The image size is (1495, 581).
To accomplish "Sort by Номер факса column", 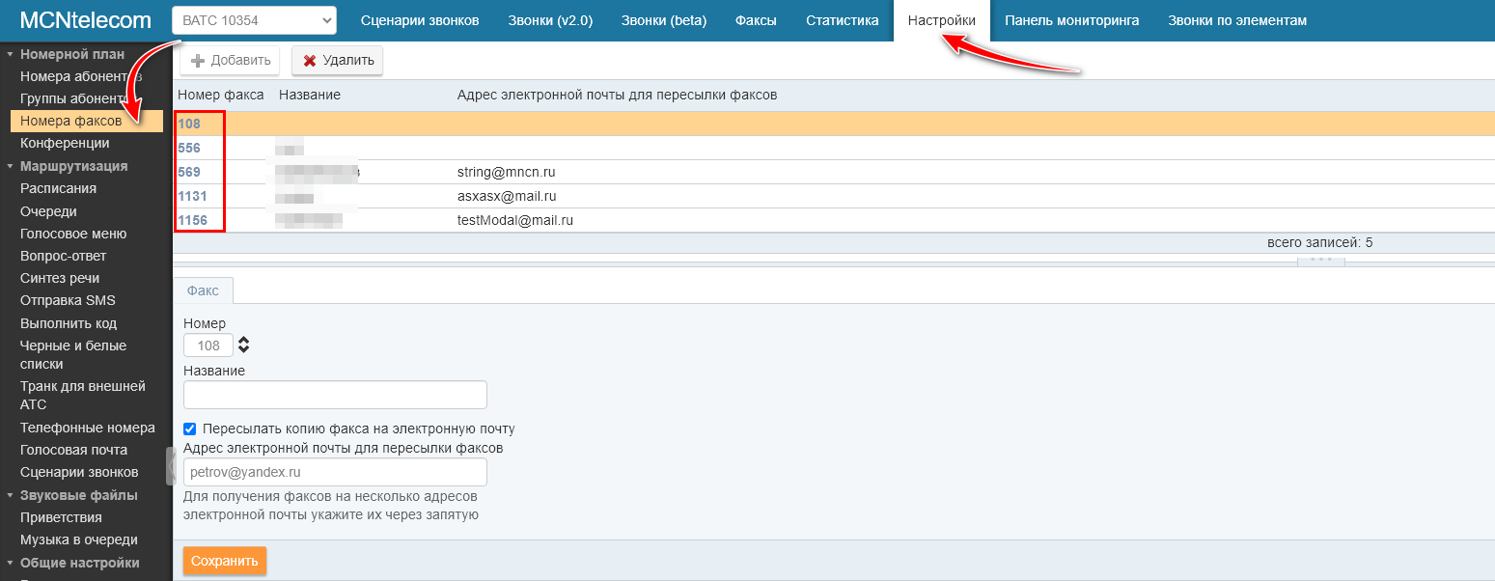I will point(221,95).
